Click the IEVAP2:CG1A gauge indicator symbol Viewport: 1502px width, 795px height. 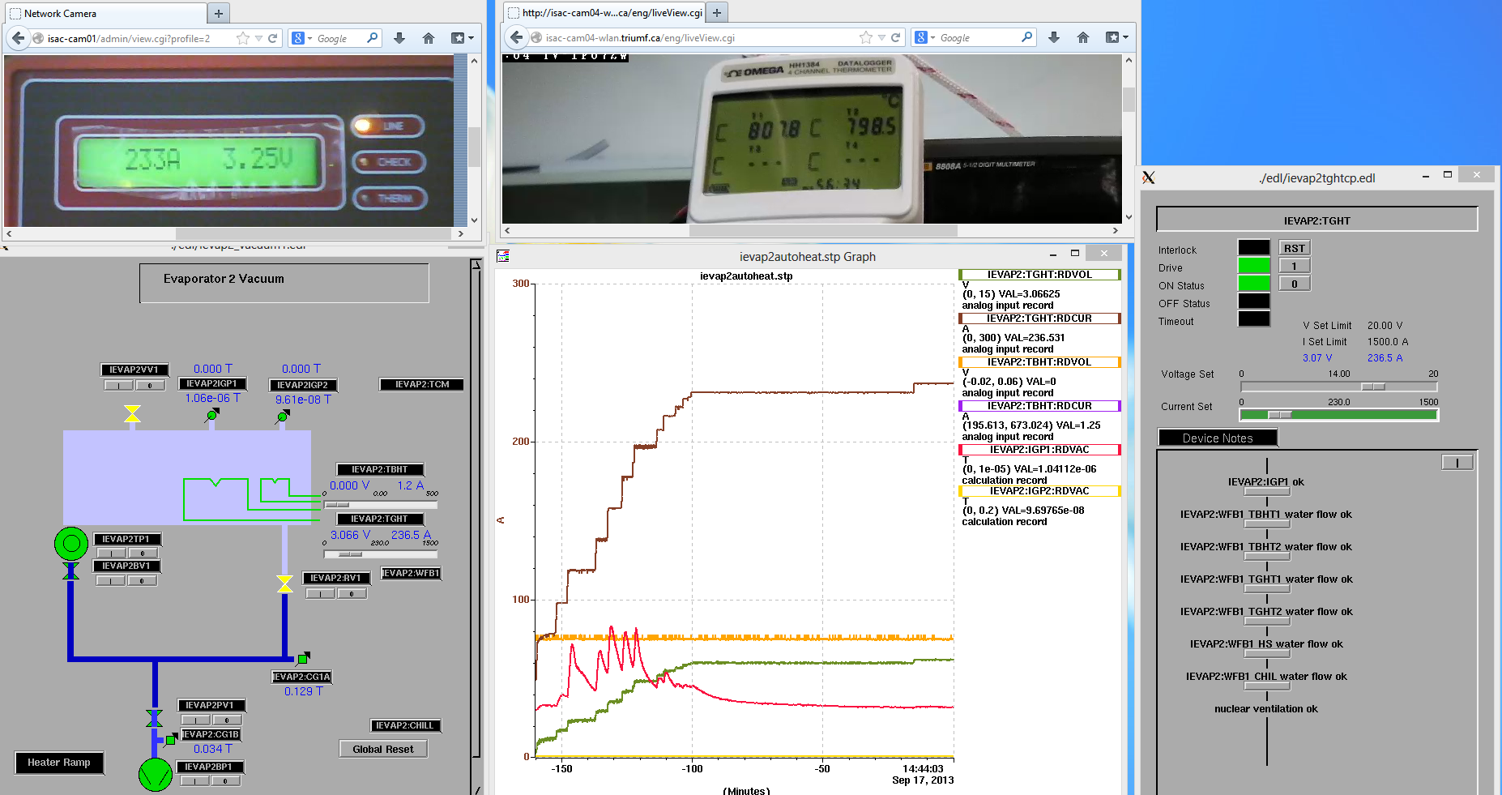pos(303,657)
